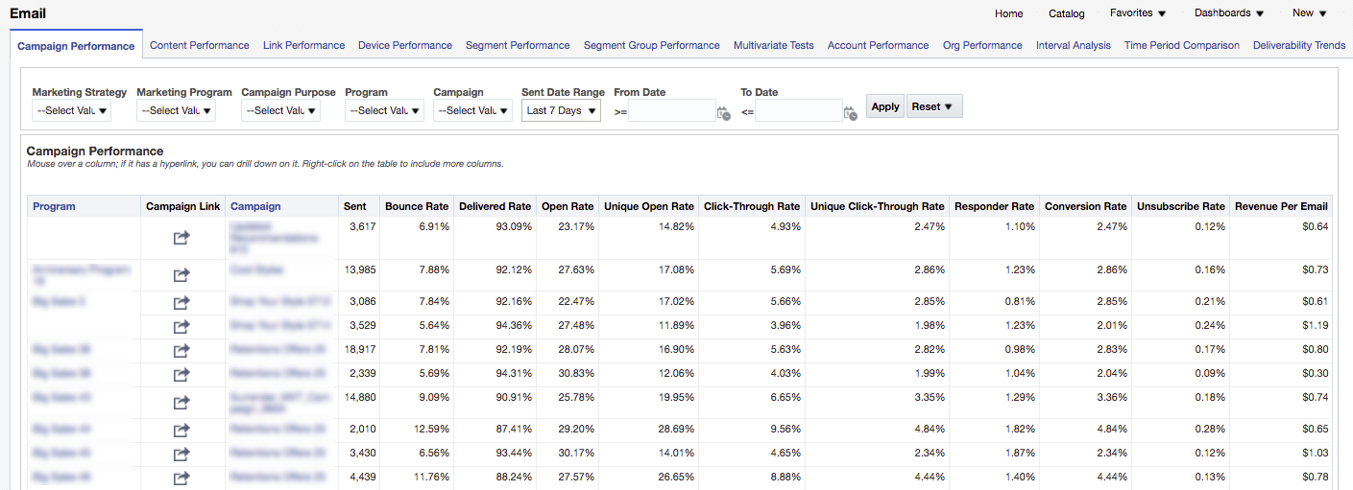Image resolution: width=1353 pixels, height=490 pixels.
Task: Expand the Campaign Purpose dropdown
Action: pos(280,111)
